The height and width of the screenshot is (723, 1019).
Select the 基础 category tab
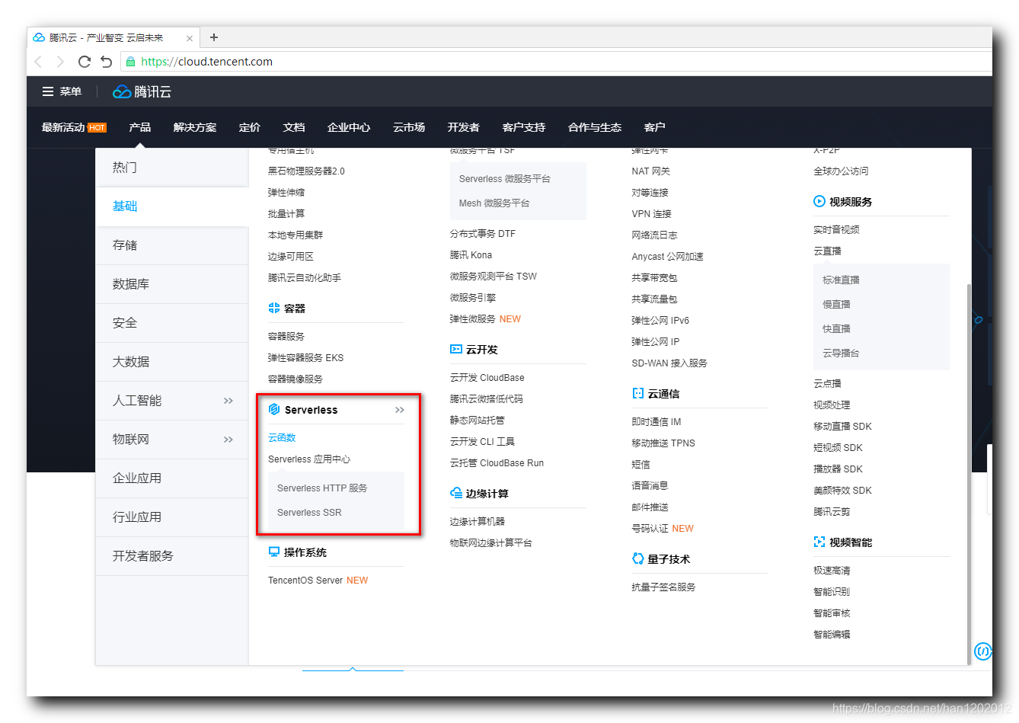coord(172,206)
